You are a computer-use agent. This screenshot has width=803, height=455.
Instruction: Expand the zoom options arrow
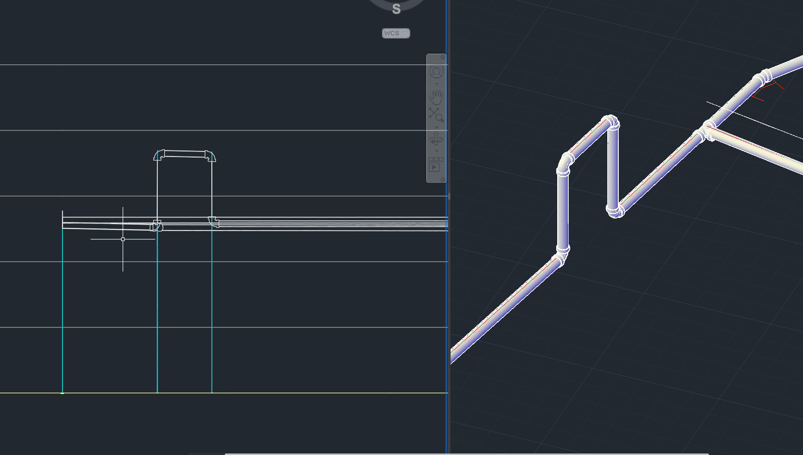(437, 127)
